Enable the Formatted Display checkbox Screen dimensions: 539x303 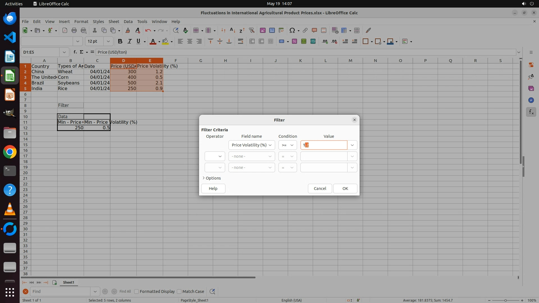(x=137, y=291)
